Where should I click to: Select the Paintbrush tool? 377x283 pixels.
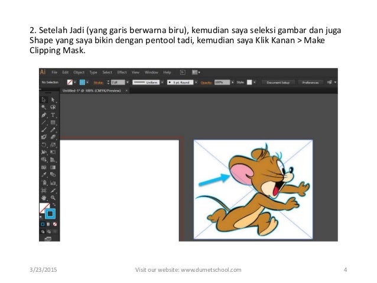pos(44,130)
